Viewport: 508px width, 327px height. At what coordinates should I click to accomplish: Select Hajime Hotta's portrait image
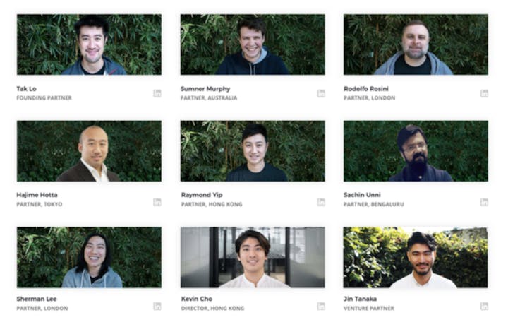(x=89, y=151)
